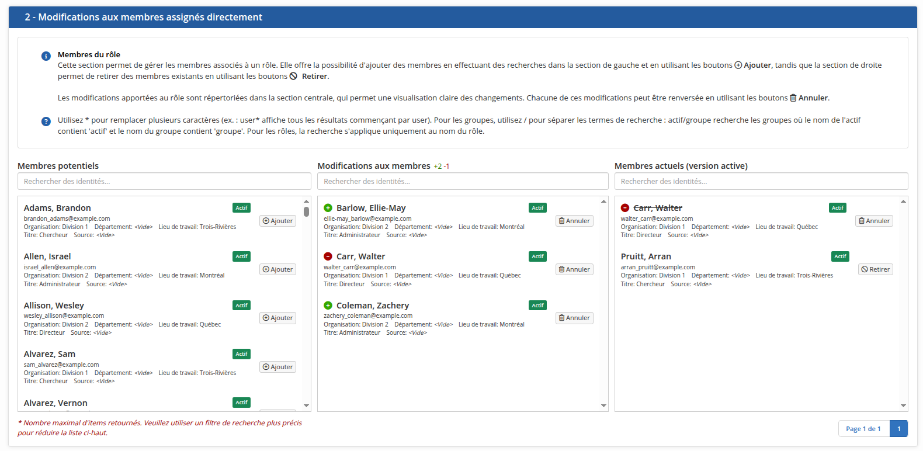Add Allison, Wesley with the Ajouter button

(x=277, y=318)
